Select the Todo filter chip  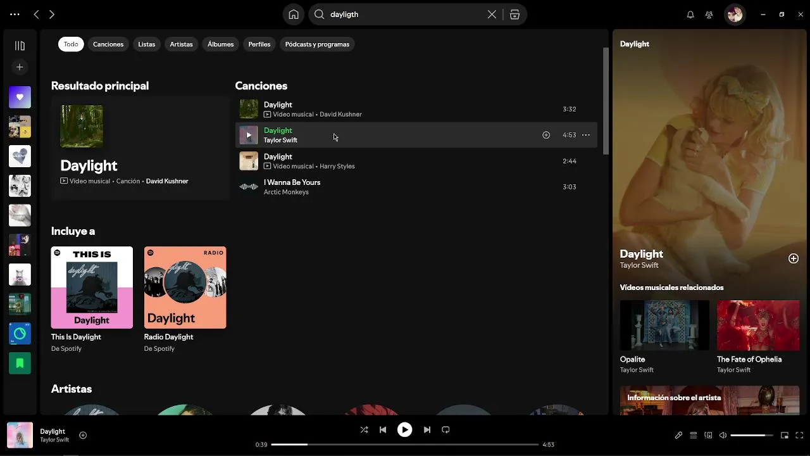point(71,44)
